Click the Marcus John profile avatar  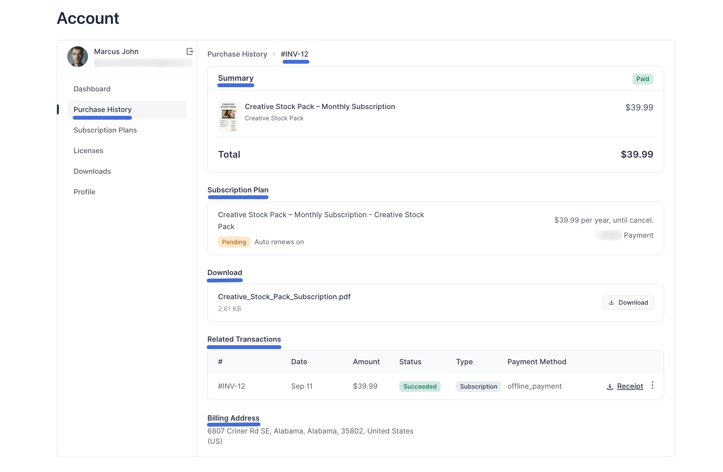point(78,57)
